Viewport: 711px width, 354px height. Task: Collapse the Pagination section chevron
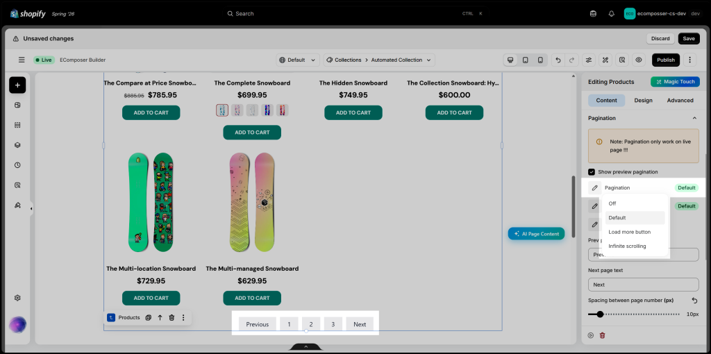(x=694, y=118)
